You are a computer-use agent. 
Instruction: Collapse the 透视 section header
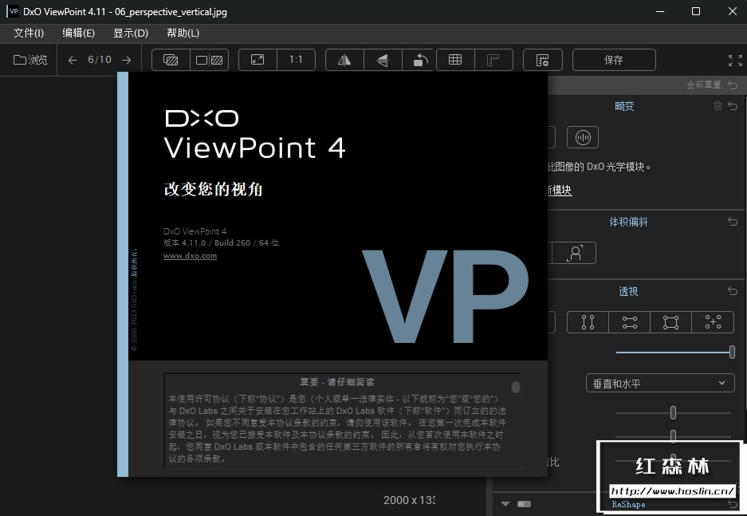click(628, 292)
